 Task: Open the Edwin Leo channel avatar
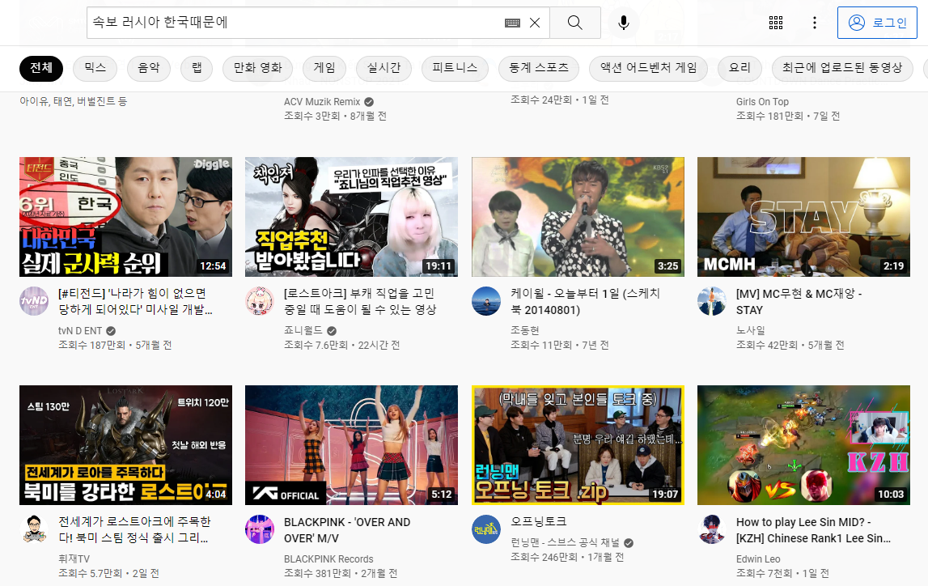(712, 529)
